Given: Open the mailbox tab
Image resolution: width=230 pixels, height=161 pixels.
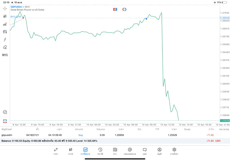Looking at the screenshot, I should coord(130,151).
